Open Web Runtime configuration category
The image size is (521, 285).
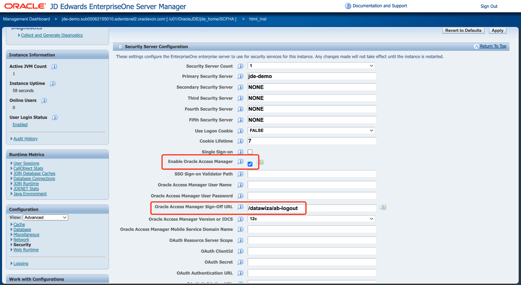point(26,250)
